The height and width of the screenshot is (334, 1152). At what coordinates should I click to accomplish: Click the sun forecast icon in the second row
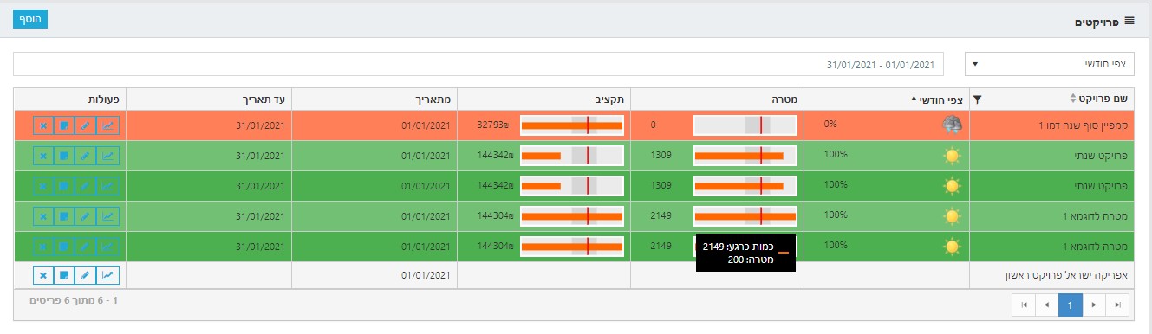953,156
